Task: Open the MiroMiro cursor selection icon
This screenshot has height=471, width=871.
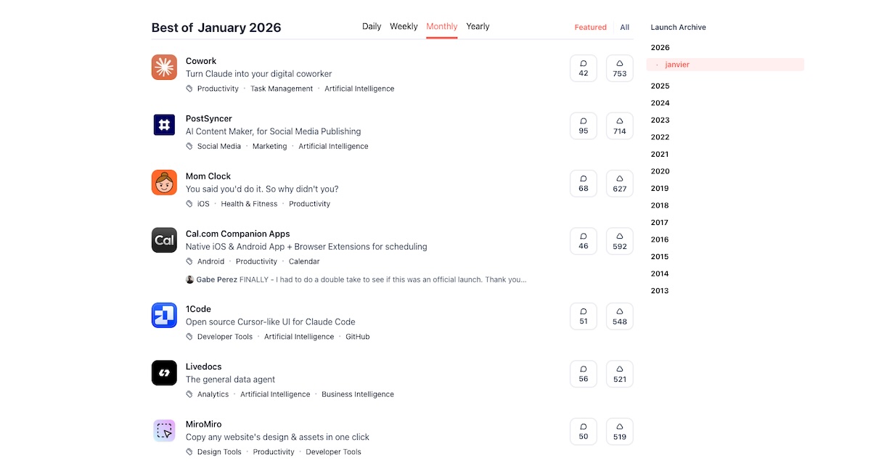Action: tap(164, 430)
